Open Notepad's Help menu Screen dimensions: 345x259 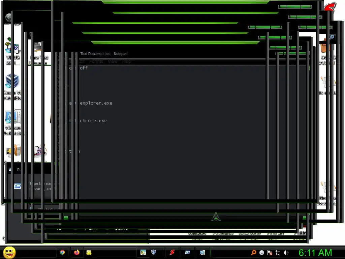click(x=126, y=61)
